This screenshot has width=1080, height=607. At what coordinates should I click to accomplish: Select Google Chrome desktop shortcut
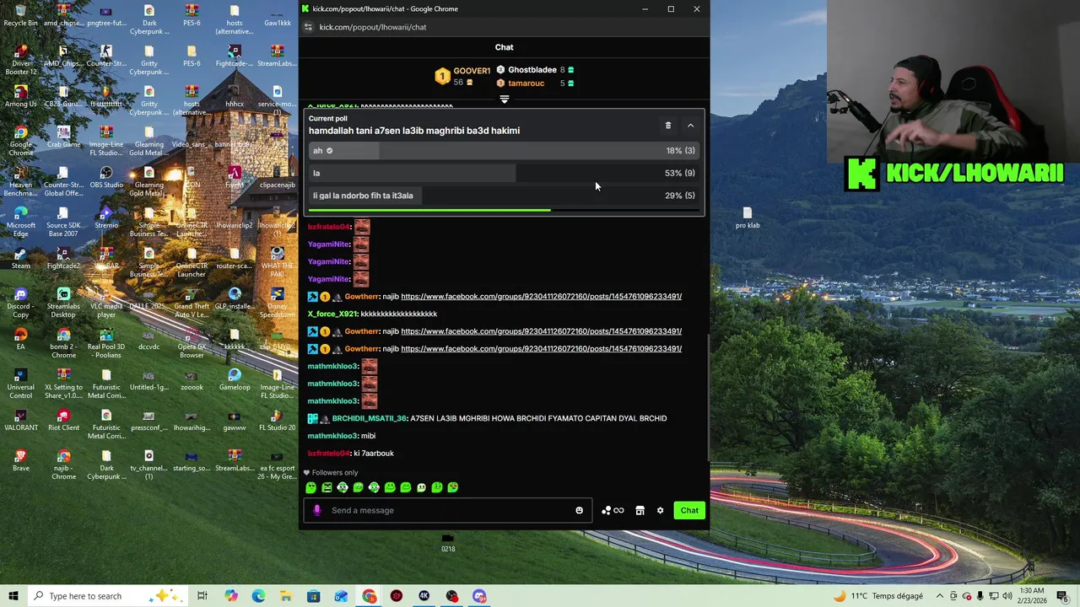point(20,141)
